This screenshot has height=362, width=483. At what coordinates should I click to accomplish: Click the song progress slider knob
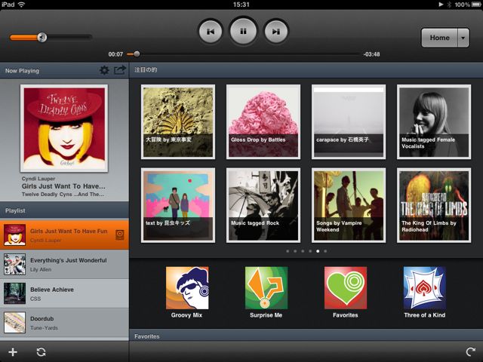click(x=137, y=54)
